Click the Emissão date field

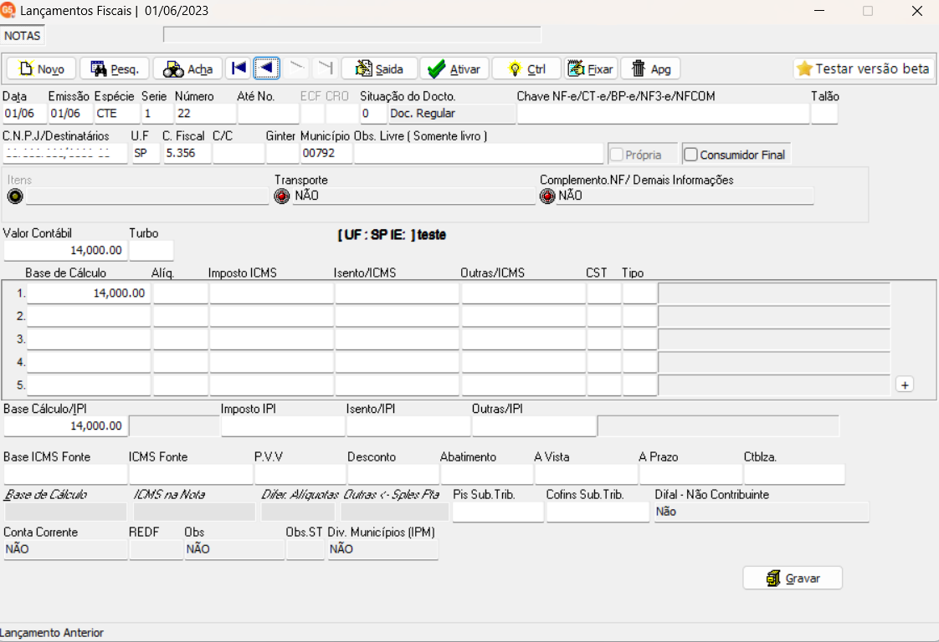pyautogui.click(x=70, y=113)
